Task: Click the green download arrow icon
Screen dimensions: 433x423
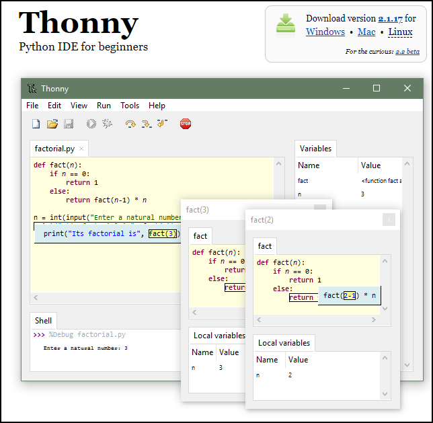Action: (x=286, y=24)
